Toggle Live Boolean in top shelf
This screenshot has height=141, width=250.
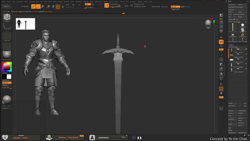pyautogui.click(x=25, y=7)
